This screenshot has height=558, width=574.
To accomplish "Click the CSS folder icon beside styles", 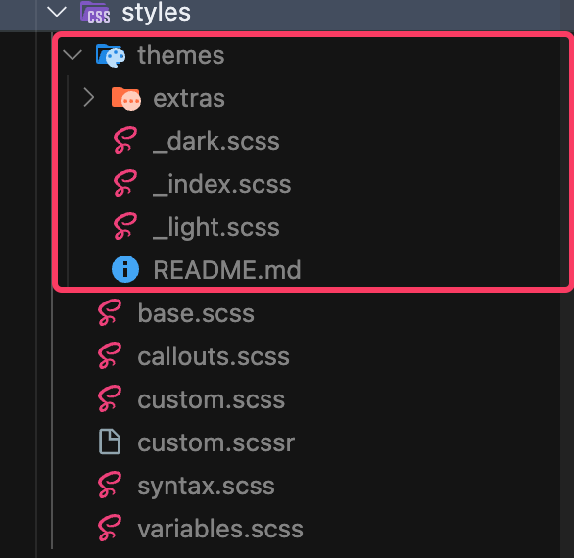I will [x=95, y=12].
